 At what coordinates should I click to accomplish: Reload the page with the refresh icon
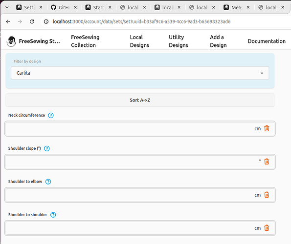32,21
